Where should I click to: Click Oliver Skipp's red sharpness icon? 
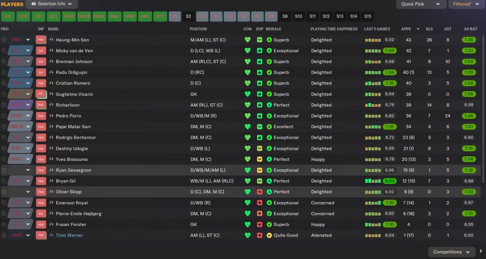click(260, 192)
